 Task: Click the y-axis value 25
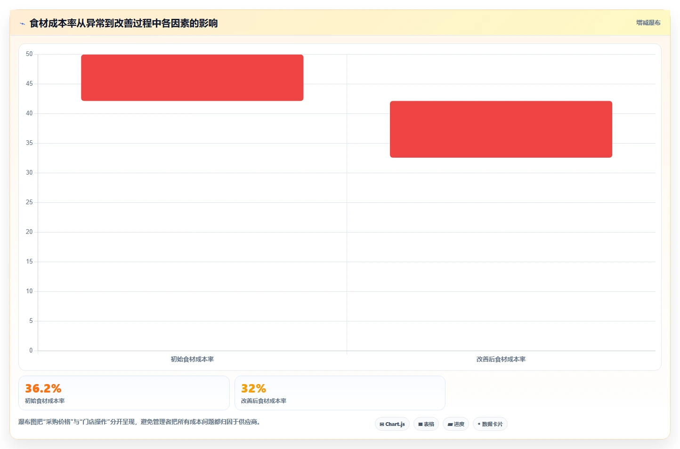click(x=29, y=202)
